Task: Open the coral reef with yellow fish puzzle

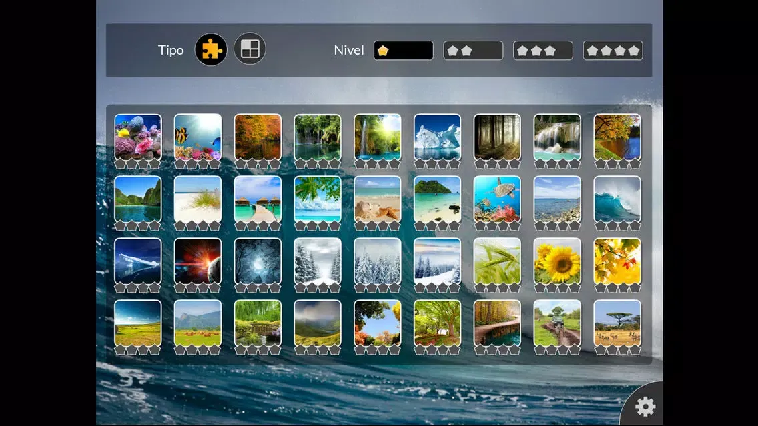Action: pyautogui.click(x=137, y=137)
